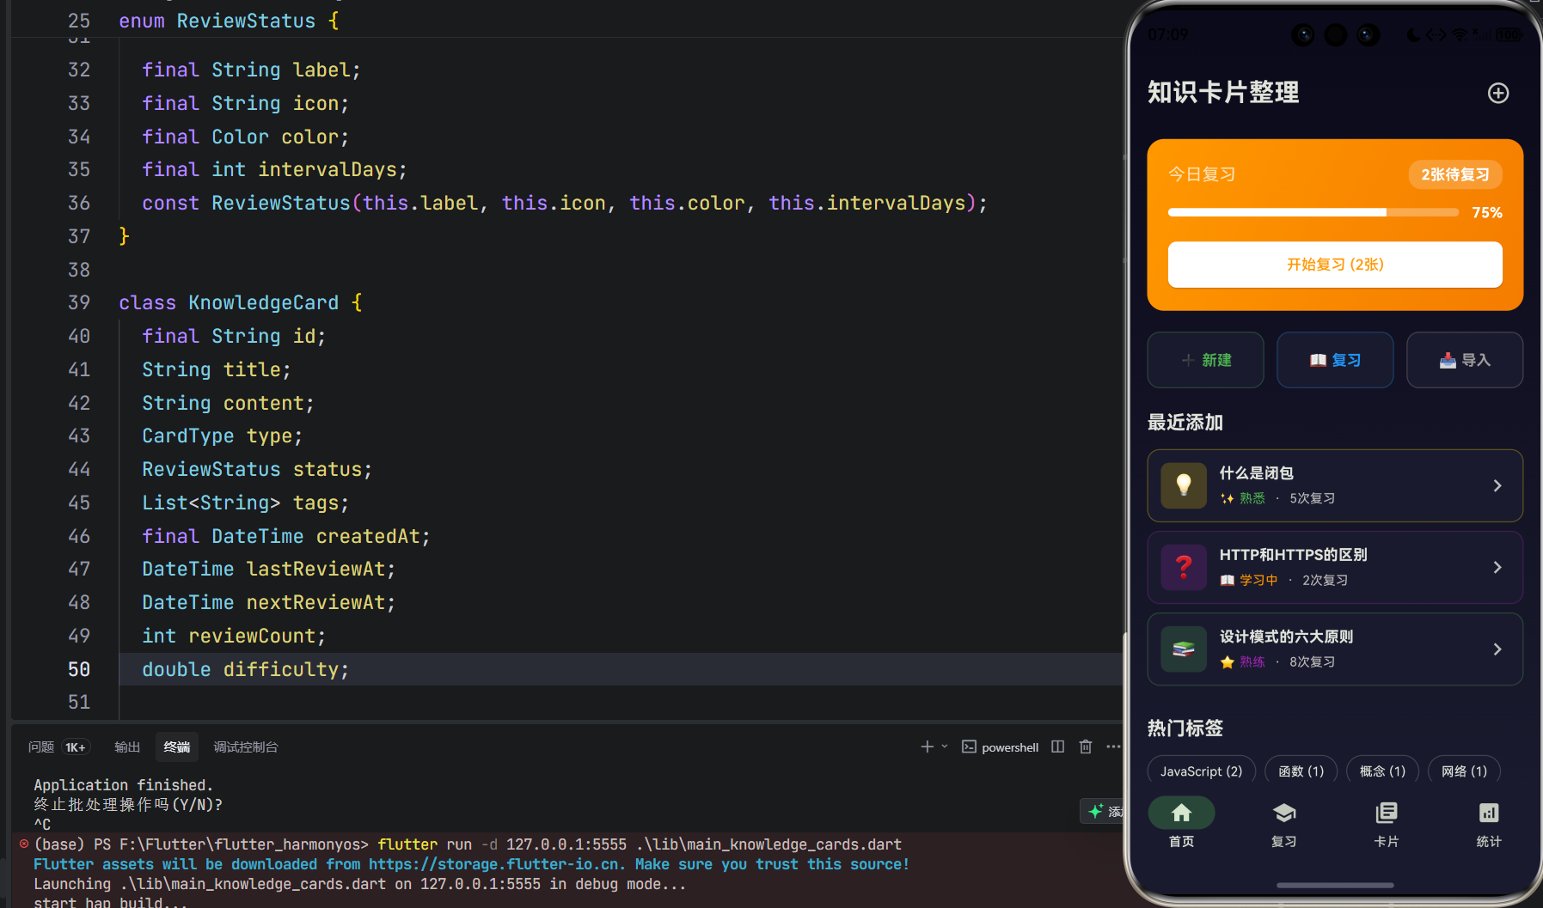
Task: Switch to 统计 bottom navigation tab
Action: tap(1488, 823)
